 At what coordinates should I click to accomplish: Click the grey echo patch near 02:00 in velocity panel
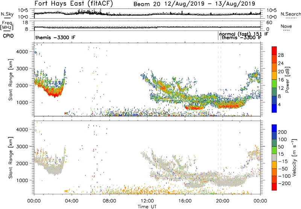pos(55,170)
